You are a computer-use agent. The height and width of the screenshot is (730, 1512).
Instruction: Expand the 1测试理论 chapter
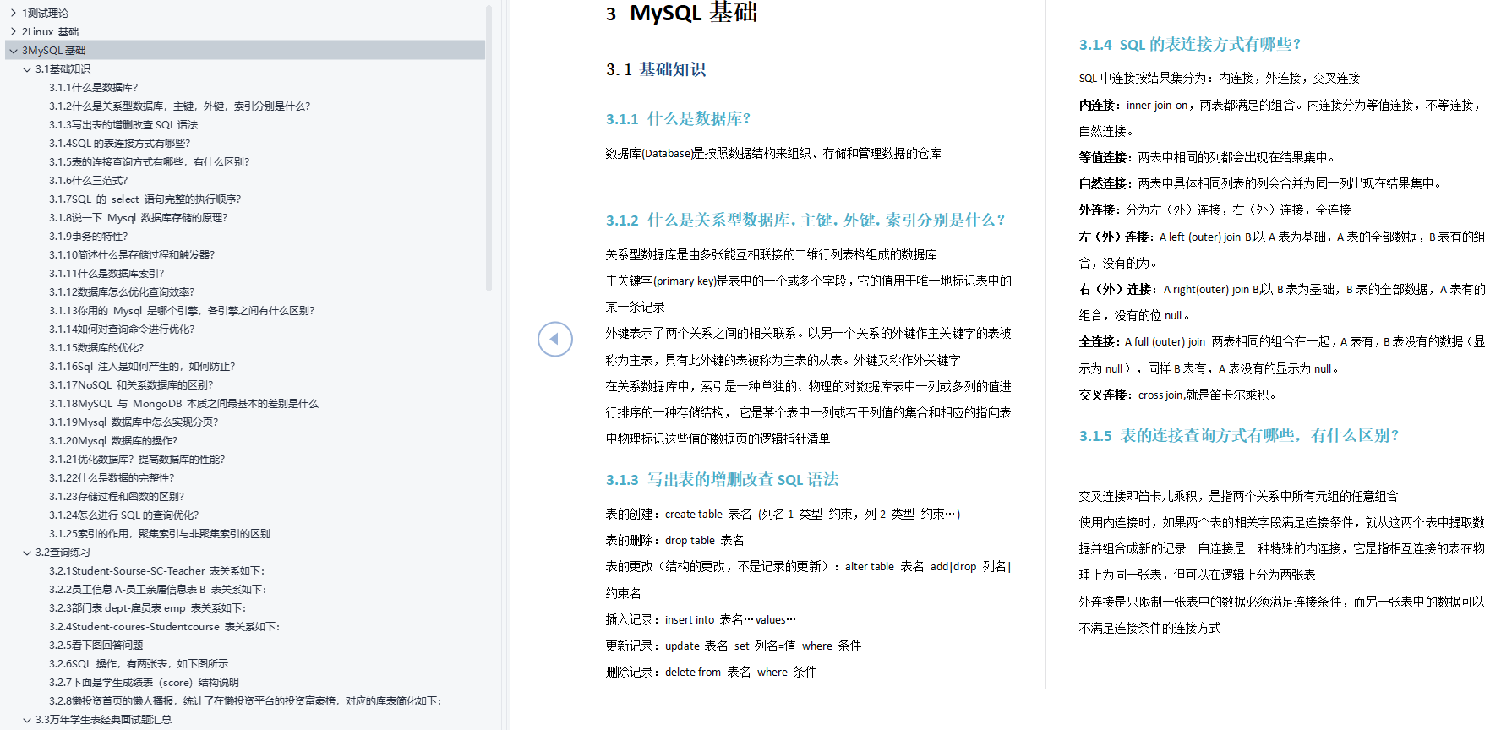click(13, 13)
